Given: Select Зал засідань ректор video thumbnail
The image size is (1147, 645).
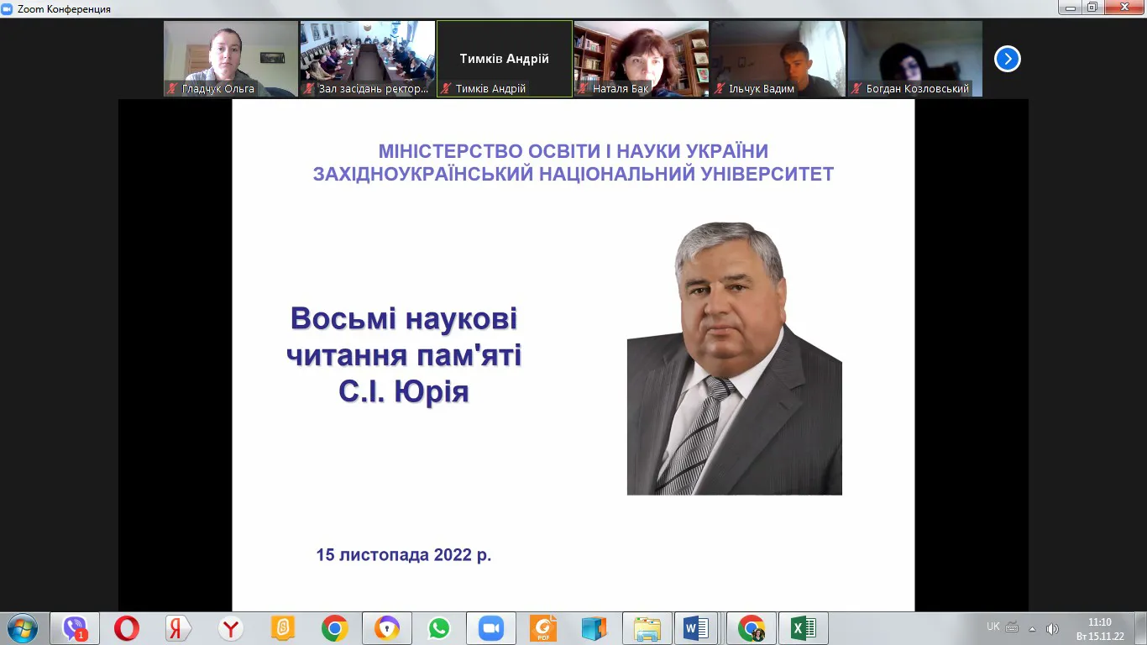Looking at the screenshot, I should (368, 59).
